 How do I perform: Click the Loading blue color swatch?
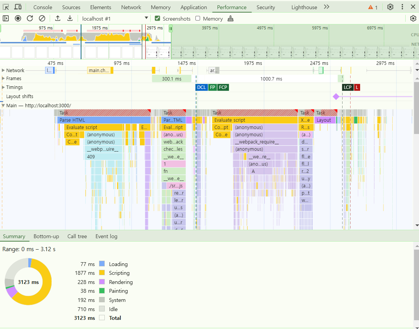pyautogui.click(x=102, y=264)
